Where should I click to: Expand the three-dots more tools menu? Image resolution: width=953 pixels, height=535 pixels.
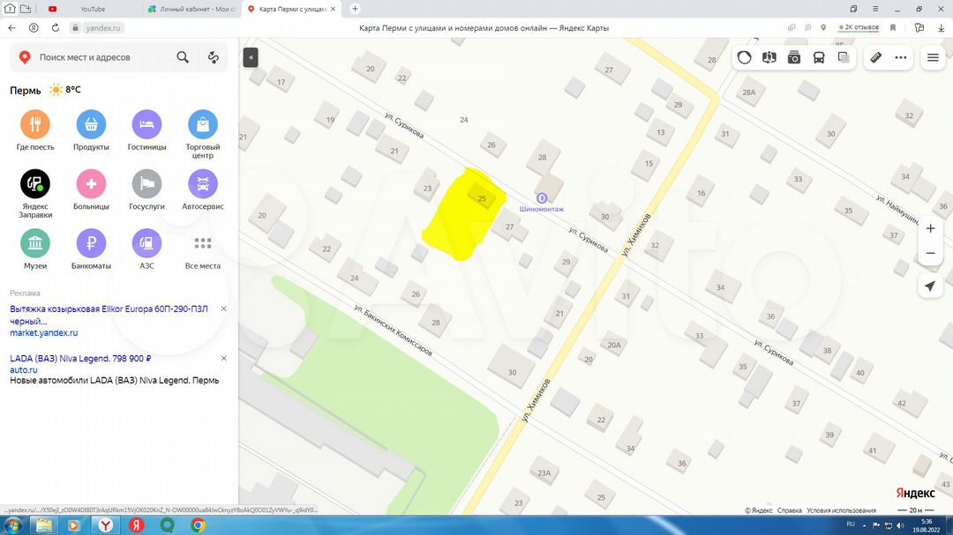tap(901, 57)
